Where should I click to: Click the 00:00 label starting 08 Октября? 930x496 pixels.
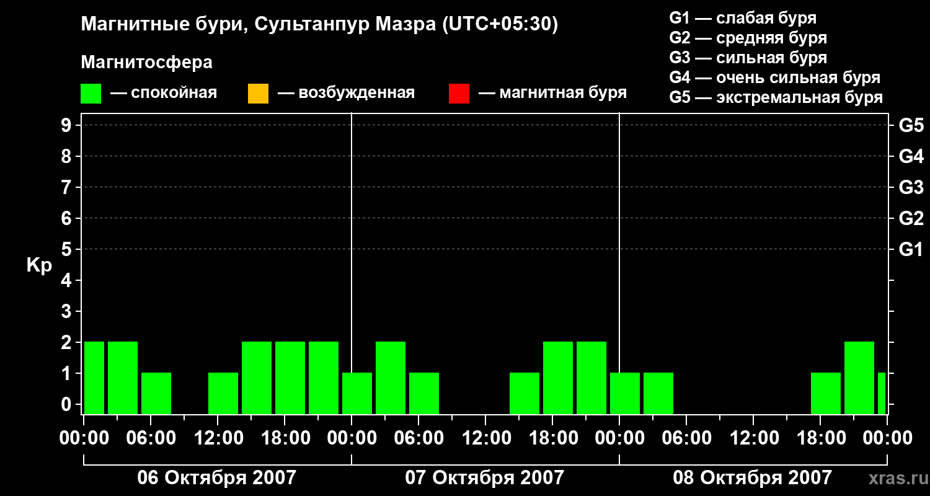[619, 438]
